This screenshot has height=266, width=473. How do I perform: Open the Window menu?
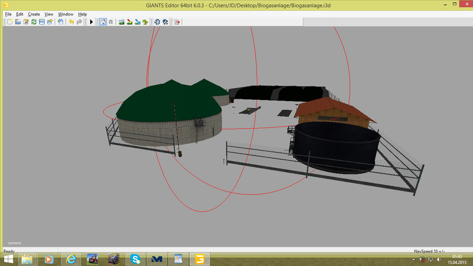click(x=66, y=14)
